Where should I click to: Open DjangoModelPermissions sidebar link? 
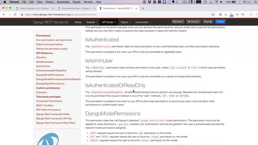50,75
